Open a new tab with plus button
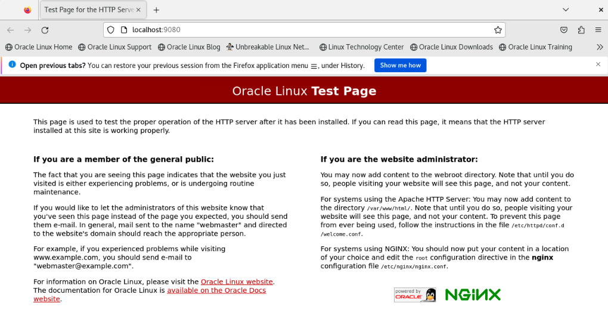 point(156,10)
